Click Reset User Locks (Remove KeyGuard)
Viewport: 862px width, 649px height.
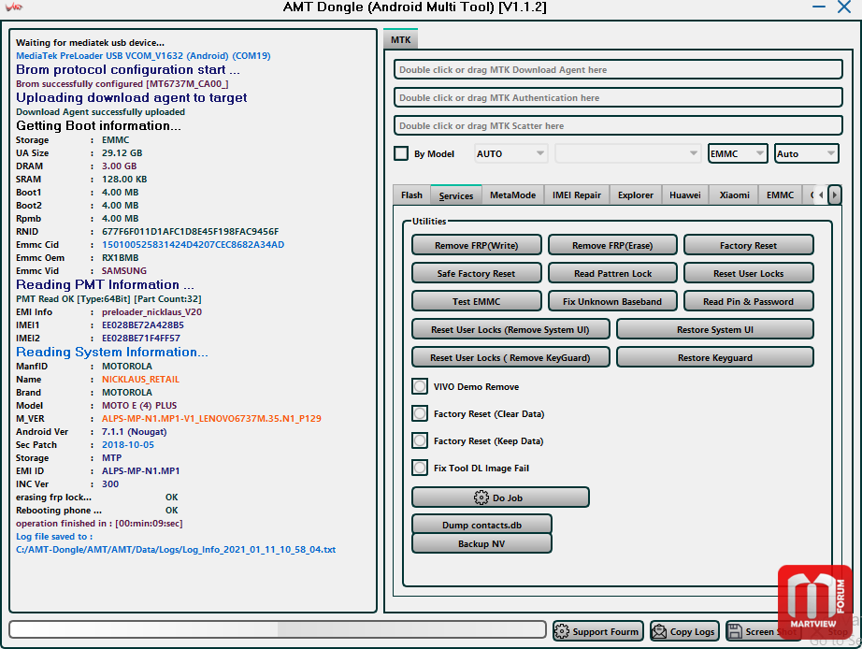point(510,357)
